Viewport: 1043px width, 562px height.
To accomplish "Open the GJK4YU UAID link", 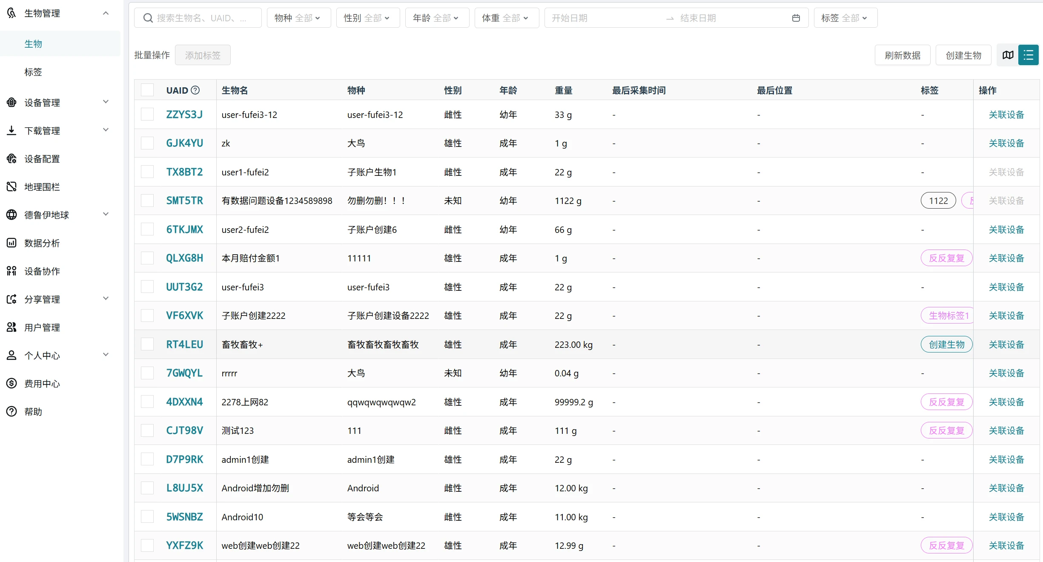I will pos(184,143).
